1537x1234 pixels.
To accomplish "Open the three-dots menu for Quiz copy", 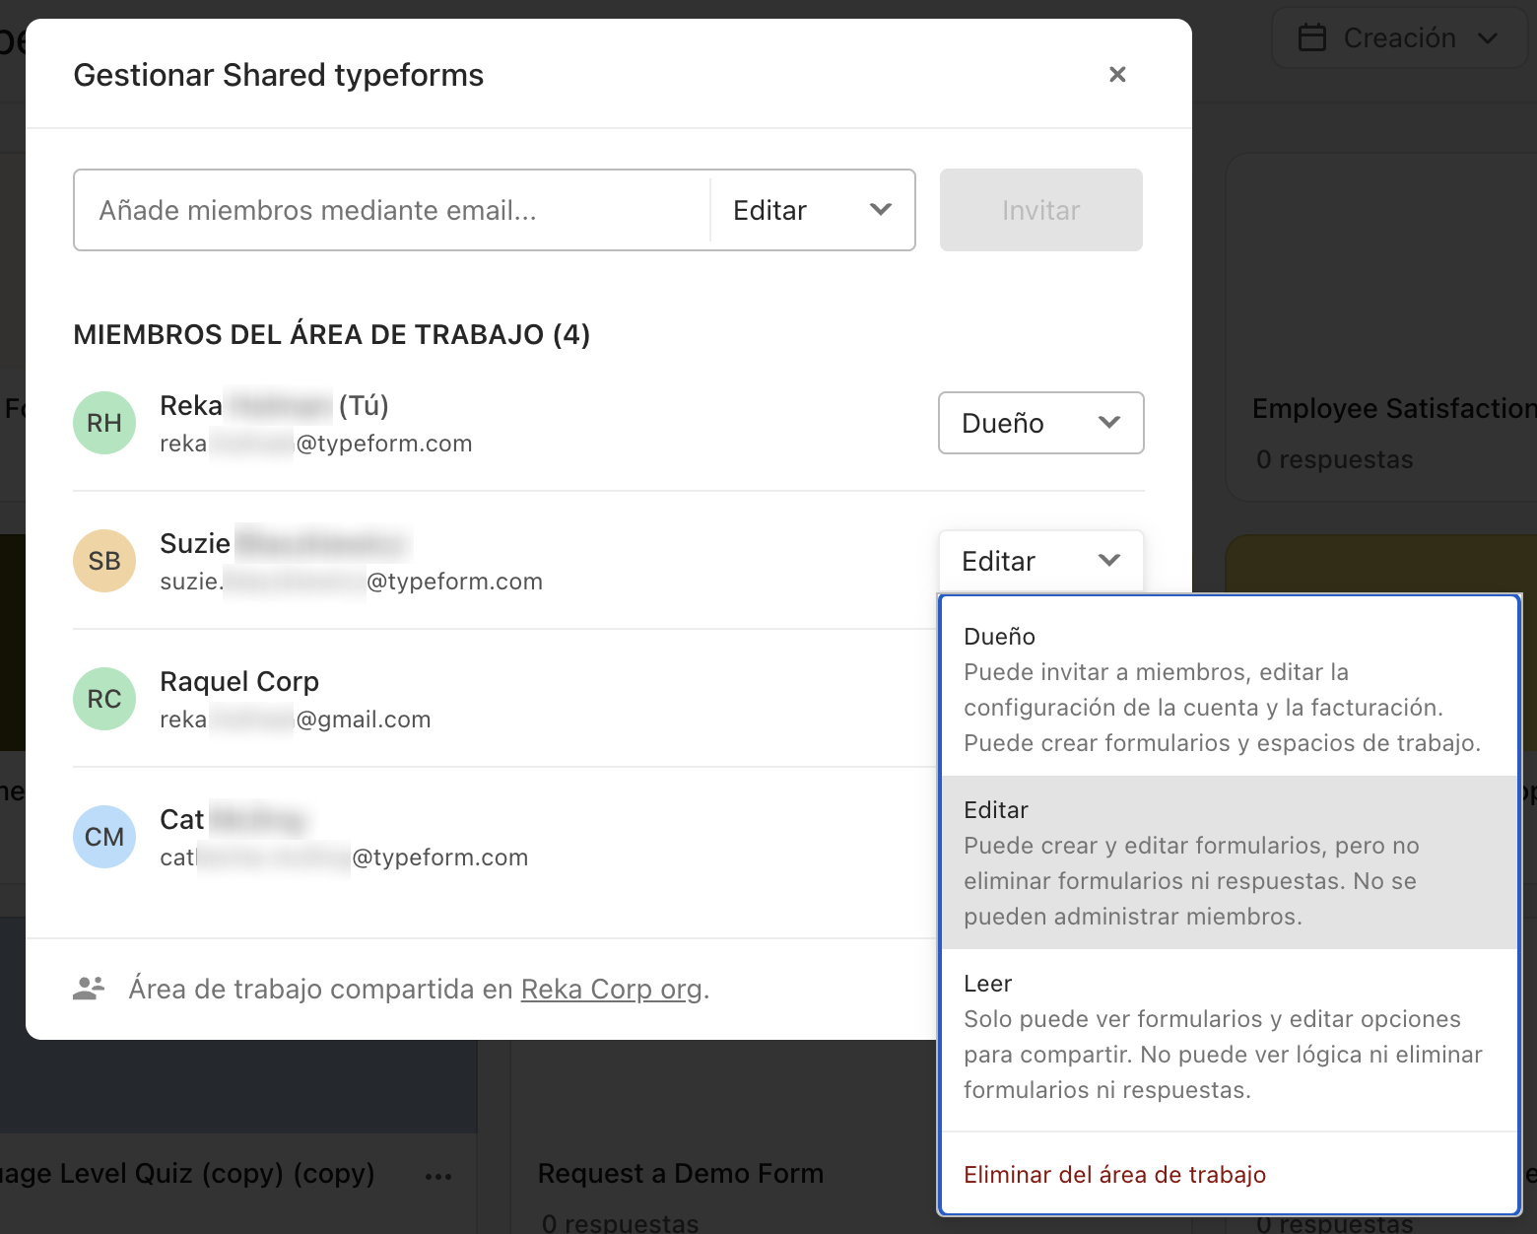I will (438, 1176).
